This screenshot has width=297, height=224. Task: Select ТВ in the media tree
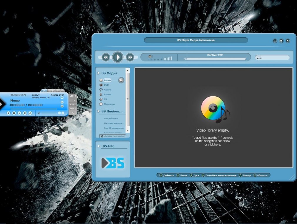coord(105,99)
